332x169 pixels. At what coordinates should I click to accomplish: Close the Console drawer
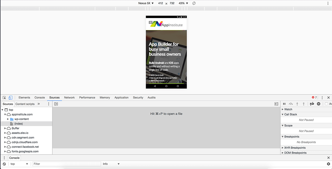click(328, 158)
